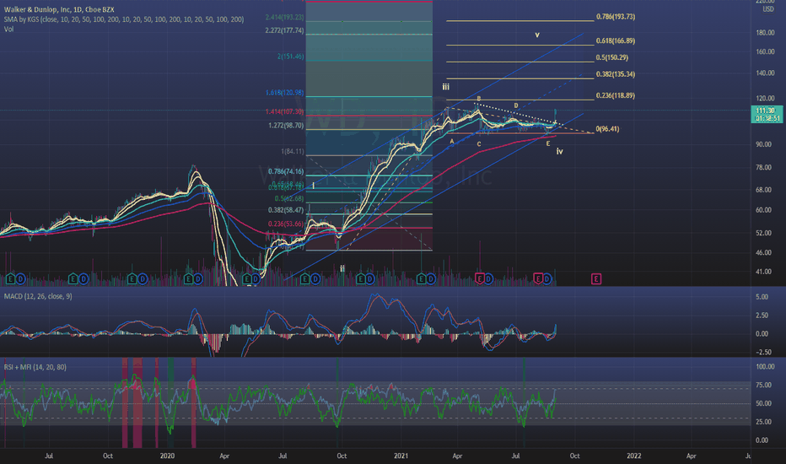Select extension label 2.272(177.74)
Screen dimensions: 786x464
point(285,30)
